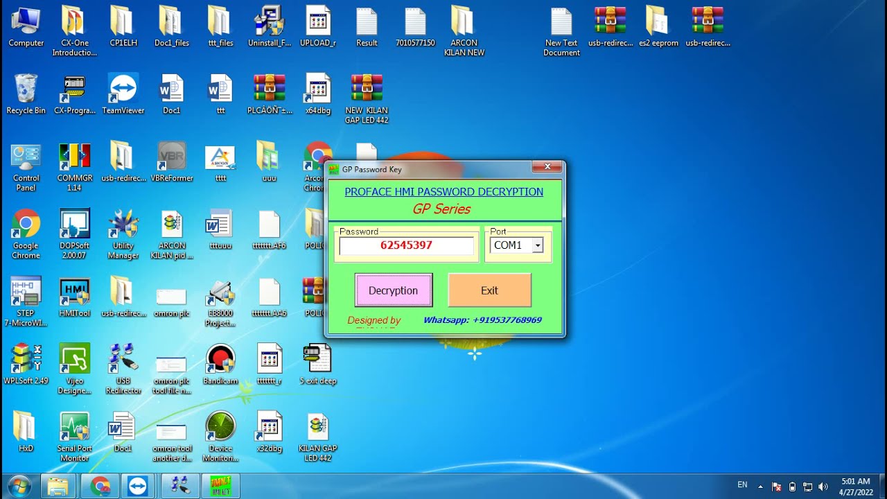Select the EB8000 Project icon
The width and height of the screenshot is (887, 499).
[x=220, y=302]
